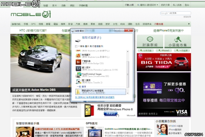205x137 pixels.
Task: Open the 時尚 category
Action: point(122,24)
